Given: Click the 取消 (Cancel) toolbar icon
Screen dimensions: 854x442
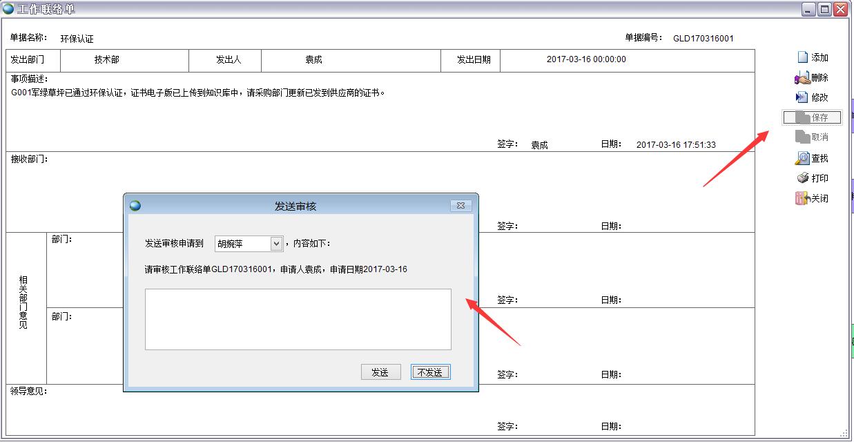Looking at the screenshot, I should (802, 137).
